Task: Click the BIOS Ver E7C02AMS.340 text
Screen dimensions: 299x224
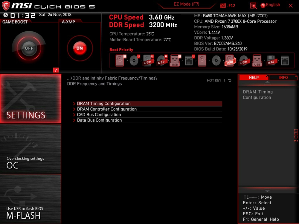Action: tap(218, 43)
